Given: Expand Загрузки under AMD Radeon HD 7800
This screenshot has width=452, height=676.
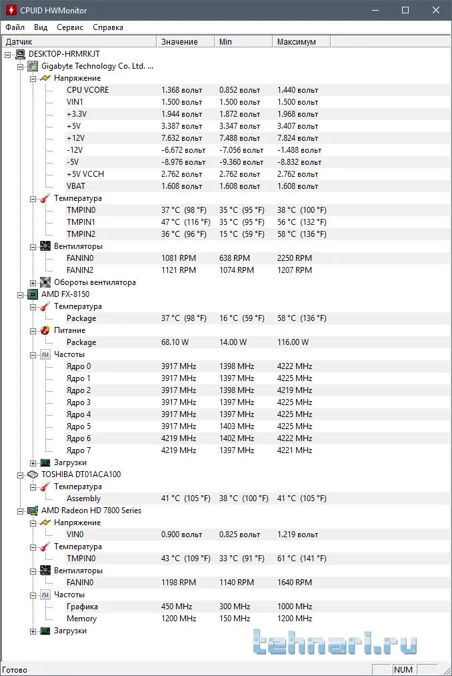Looking at the screenshot, I should [33, 631].
